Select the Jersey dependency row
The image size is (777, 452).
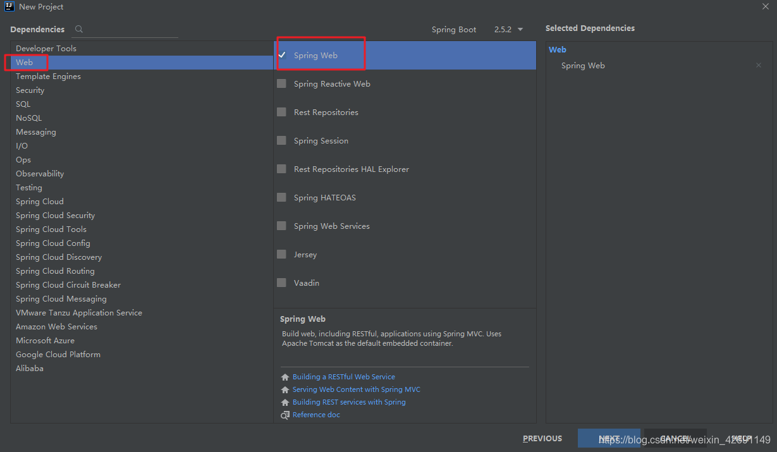coord(405,254)
